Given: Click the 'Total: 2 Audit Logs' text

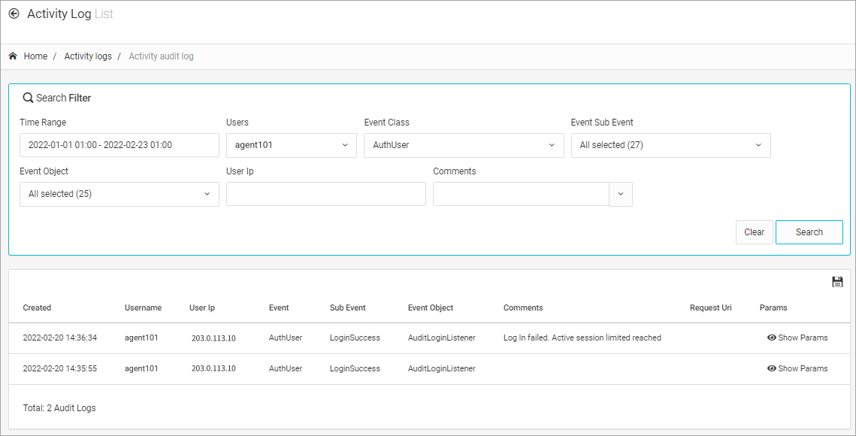Looking at the screenshot, I should click(x=59, y=408).
